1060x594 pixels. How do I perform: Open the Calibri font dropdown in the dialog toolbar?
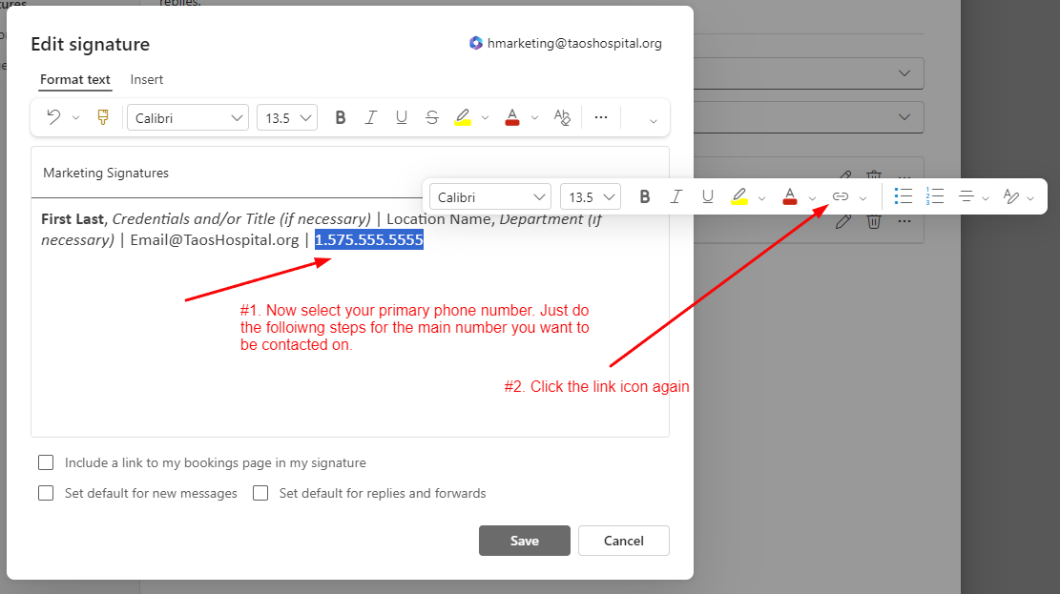(188, 117)
